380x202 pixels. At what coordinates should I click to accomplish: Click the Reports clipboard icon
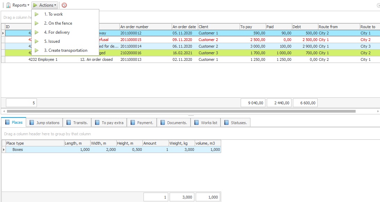pos(8,5)
